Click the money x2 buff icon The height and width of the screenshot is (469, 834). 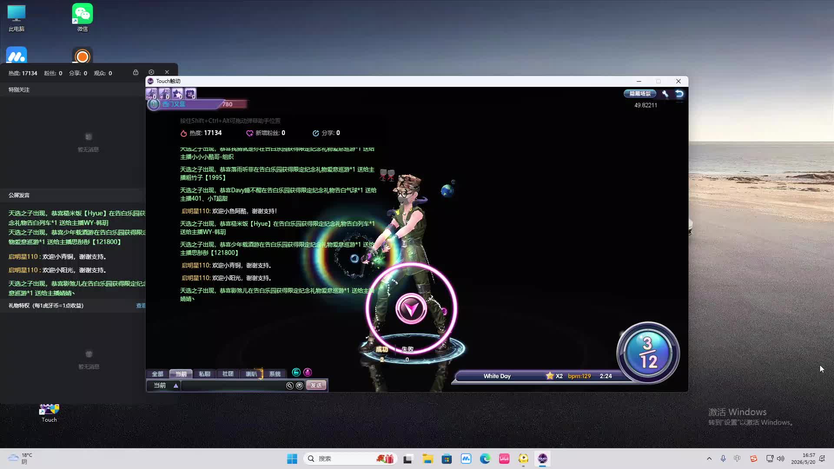(164, 94)
